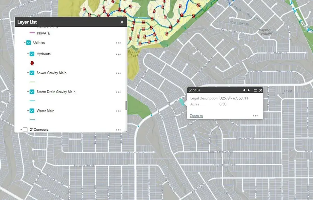Select Storm Drain Gravity Main label

[x=56, y=92]
